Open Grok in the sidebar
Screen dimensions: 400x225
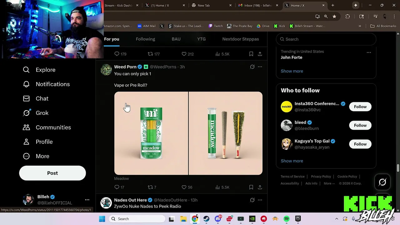tap(36, 113)
